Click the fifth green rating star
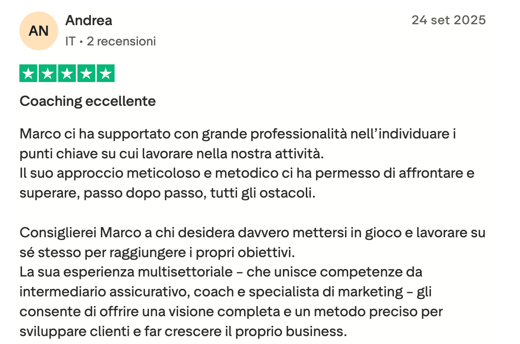 105,73
